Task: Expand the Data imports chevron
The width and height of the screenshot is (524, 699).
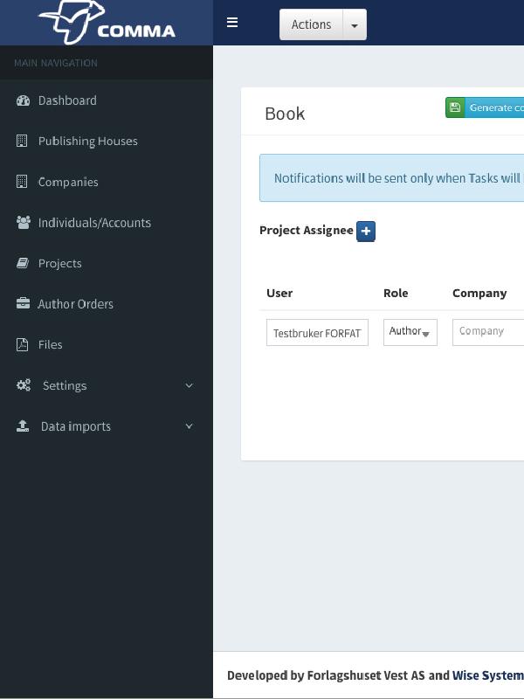Action: coord(189,426)
